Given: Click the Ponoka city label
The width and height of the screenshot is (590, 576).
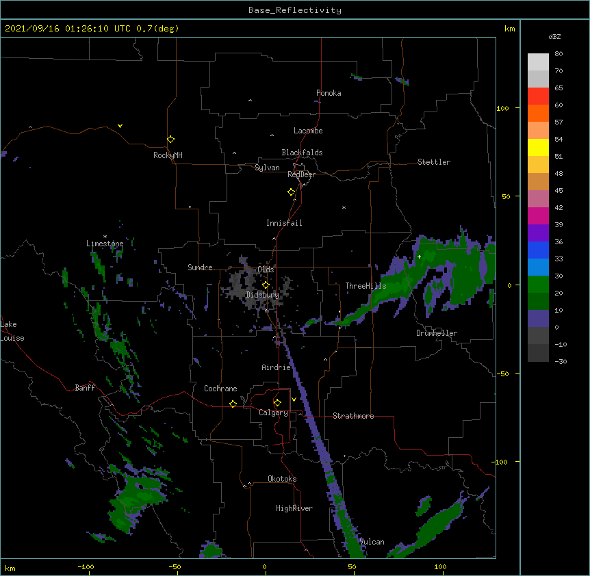Looking at the screenshot, I should [329, 93].
